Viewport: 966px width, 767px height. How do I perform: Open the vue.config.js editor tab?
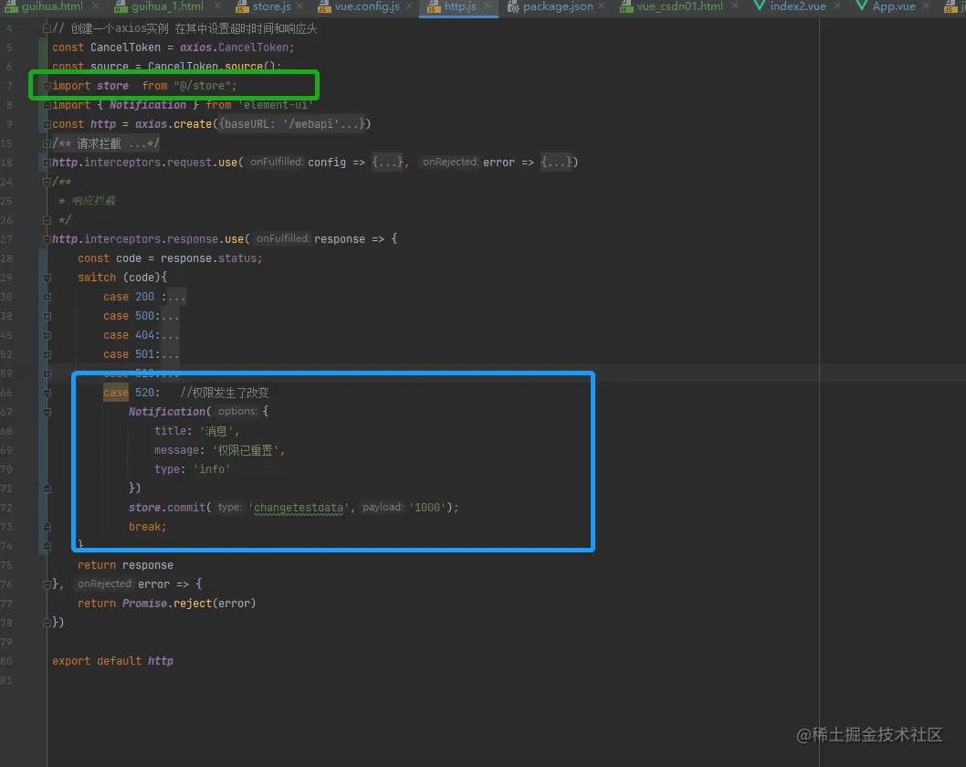(367, 6)
